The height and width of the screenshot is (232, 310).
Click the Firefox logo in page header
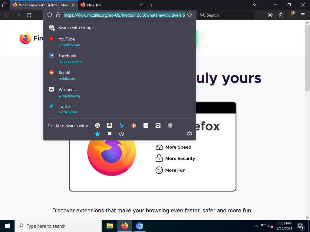25,38
